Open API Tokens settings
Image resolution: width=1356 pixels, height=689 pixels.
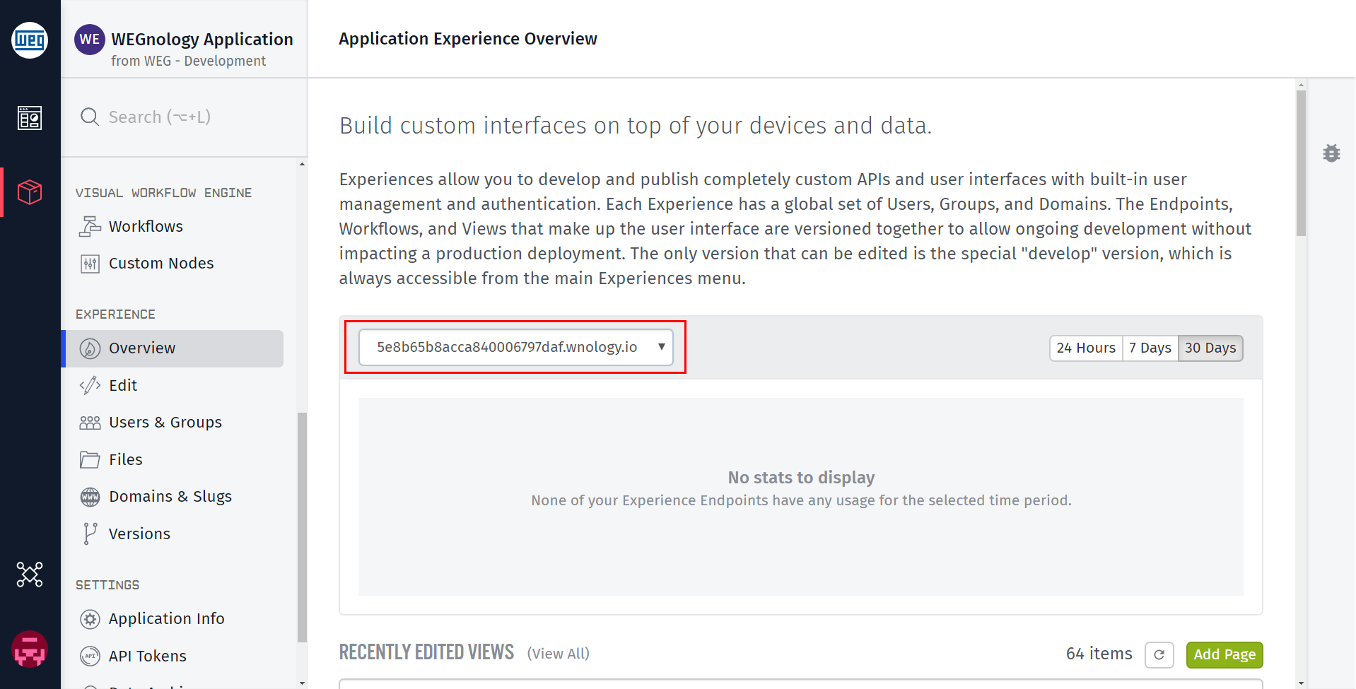pos(173,656)
